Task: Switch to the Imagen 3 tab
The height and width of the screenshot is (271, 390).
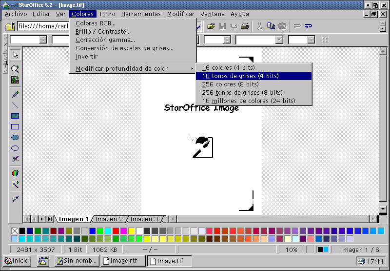Action: (144, 219)
